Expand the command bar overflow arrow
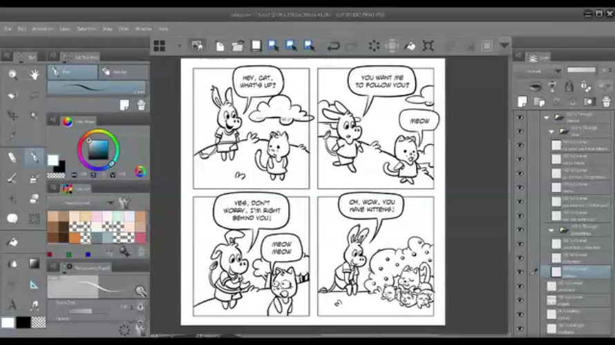The width and height of the screenshot is (615, 345). pyautogui.click(x=504, y=46)
